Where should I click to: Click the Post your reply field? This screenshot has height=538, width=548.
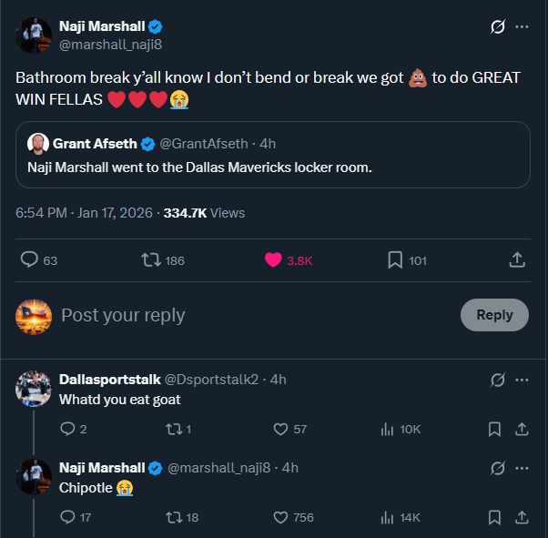point(246,316)
